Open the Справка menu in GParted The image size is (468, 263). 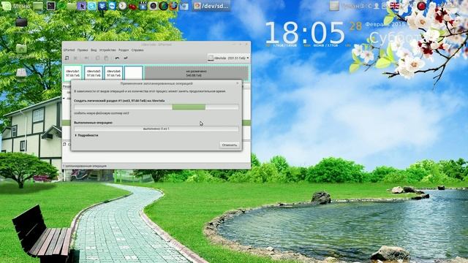pos(137,50)
